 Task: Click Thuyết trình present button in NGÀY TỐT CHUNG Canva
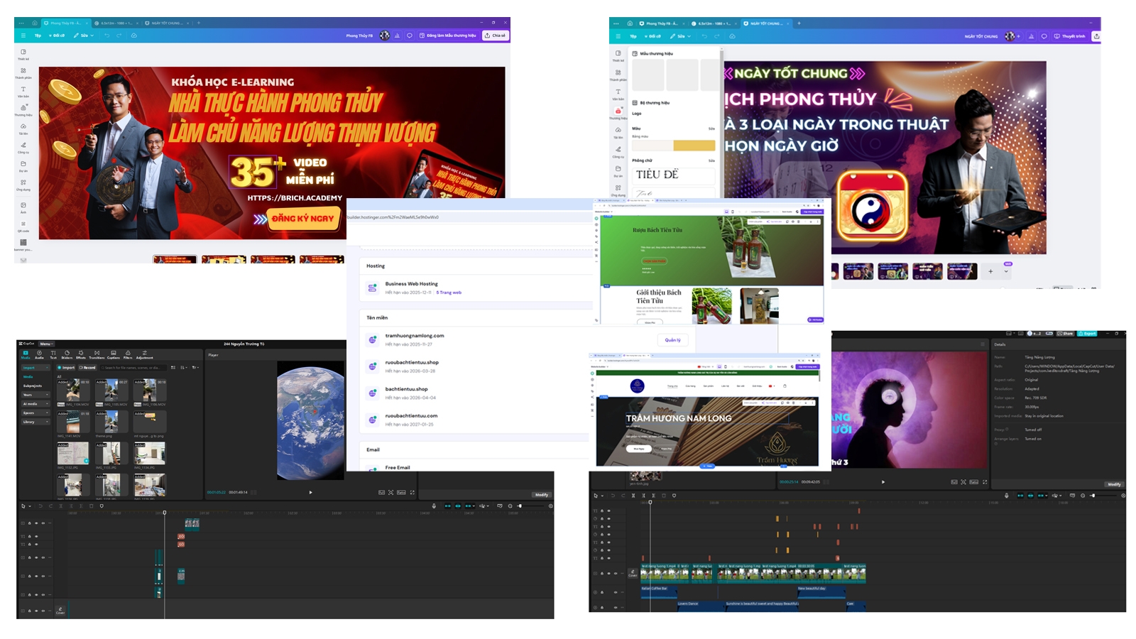click(1071, 36)
